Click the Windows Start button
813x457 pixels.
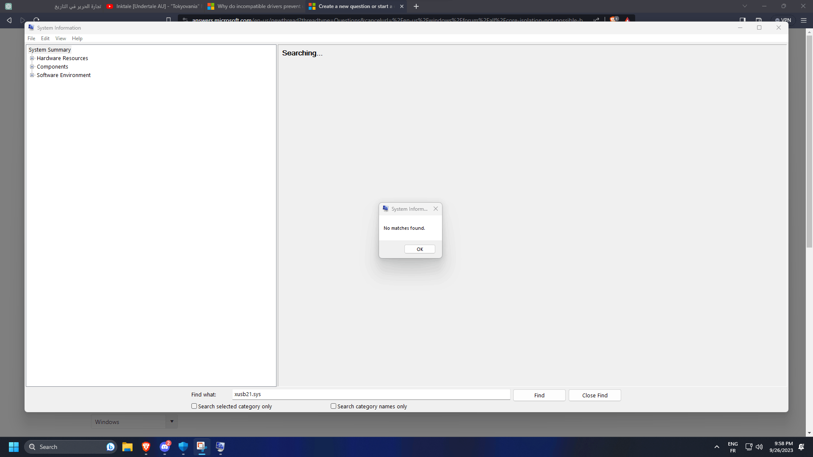point(14,447)
